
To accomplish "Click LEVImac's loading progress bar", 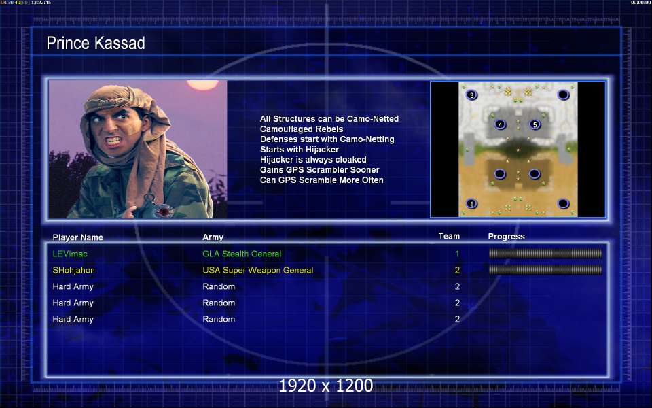I will (x=545, y=253).
